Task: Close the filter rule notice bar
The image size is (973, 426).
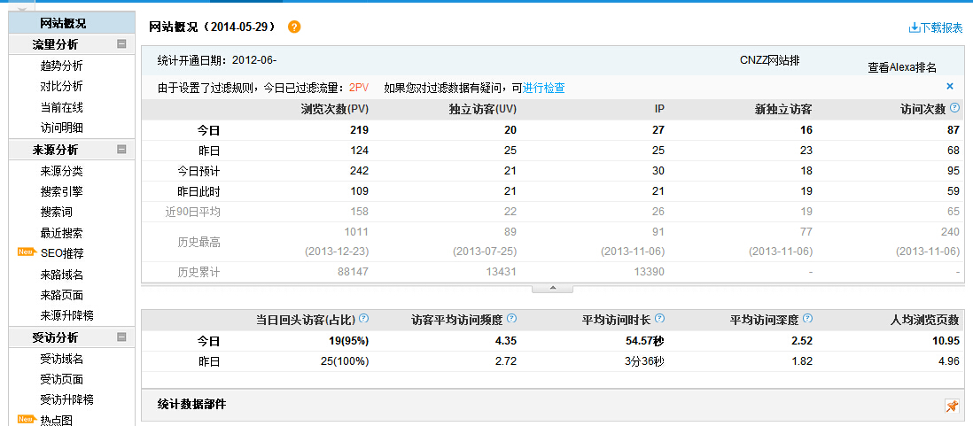Action: pos(950,87)
